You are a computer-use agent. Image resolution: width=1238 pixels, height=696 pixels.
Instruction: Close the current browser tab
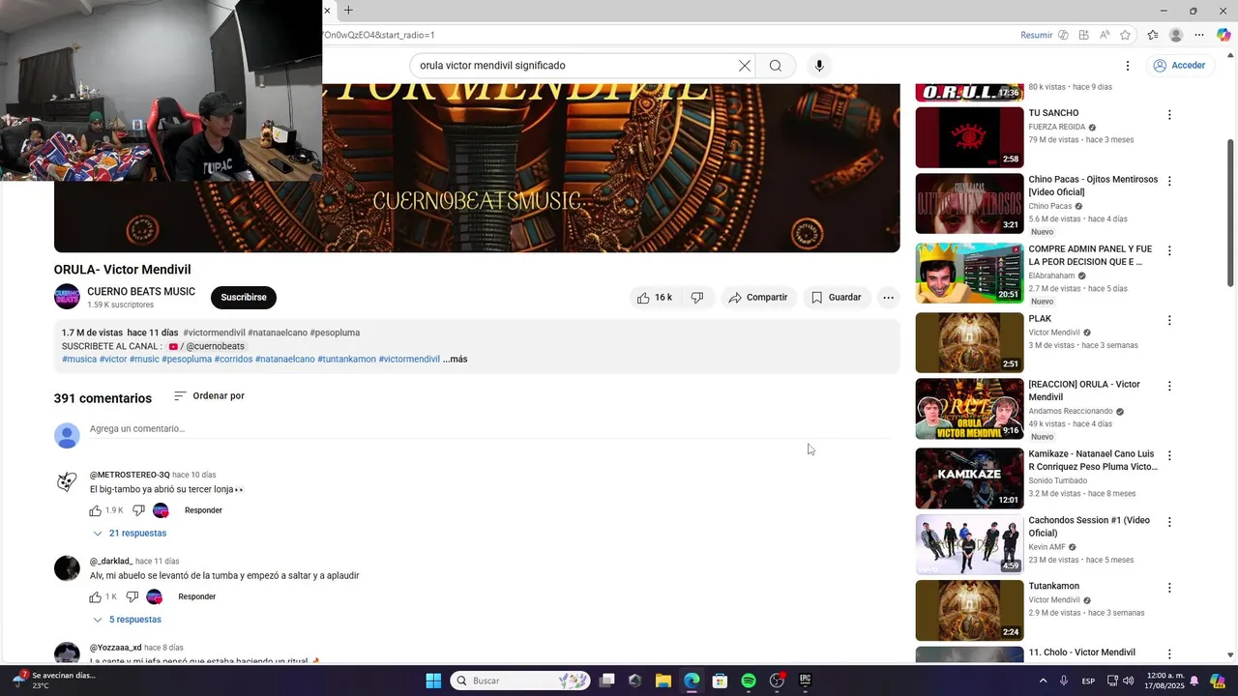(x=328, y=11)
